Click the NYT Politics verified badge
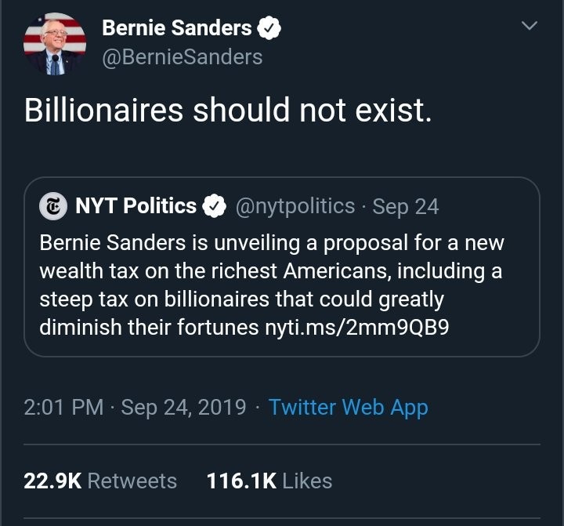The height and width of the screenshot is (526, 564). coord(214,207)
